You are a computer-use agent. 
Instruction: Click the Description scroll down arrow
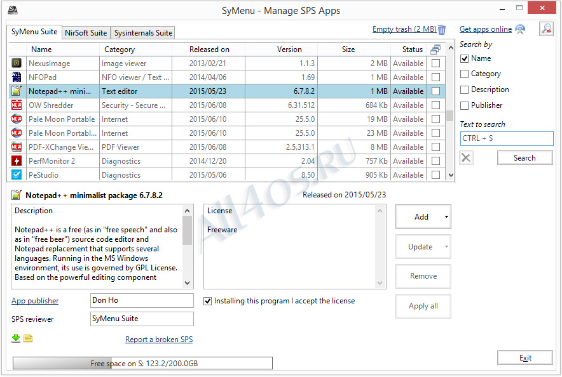pyautogui.click(x=187, y=283)
